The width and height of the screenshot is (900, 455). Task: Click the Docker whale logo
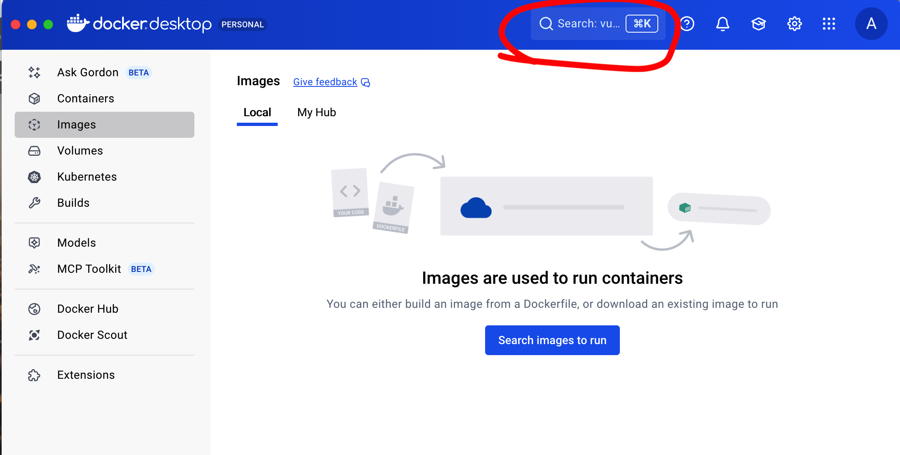click(x=78, y=23)
